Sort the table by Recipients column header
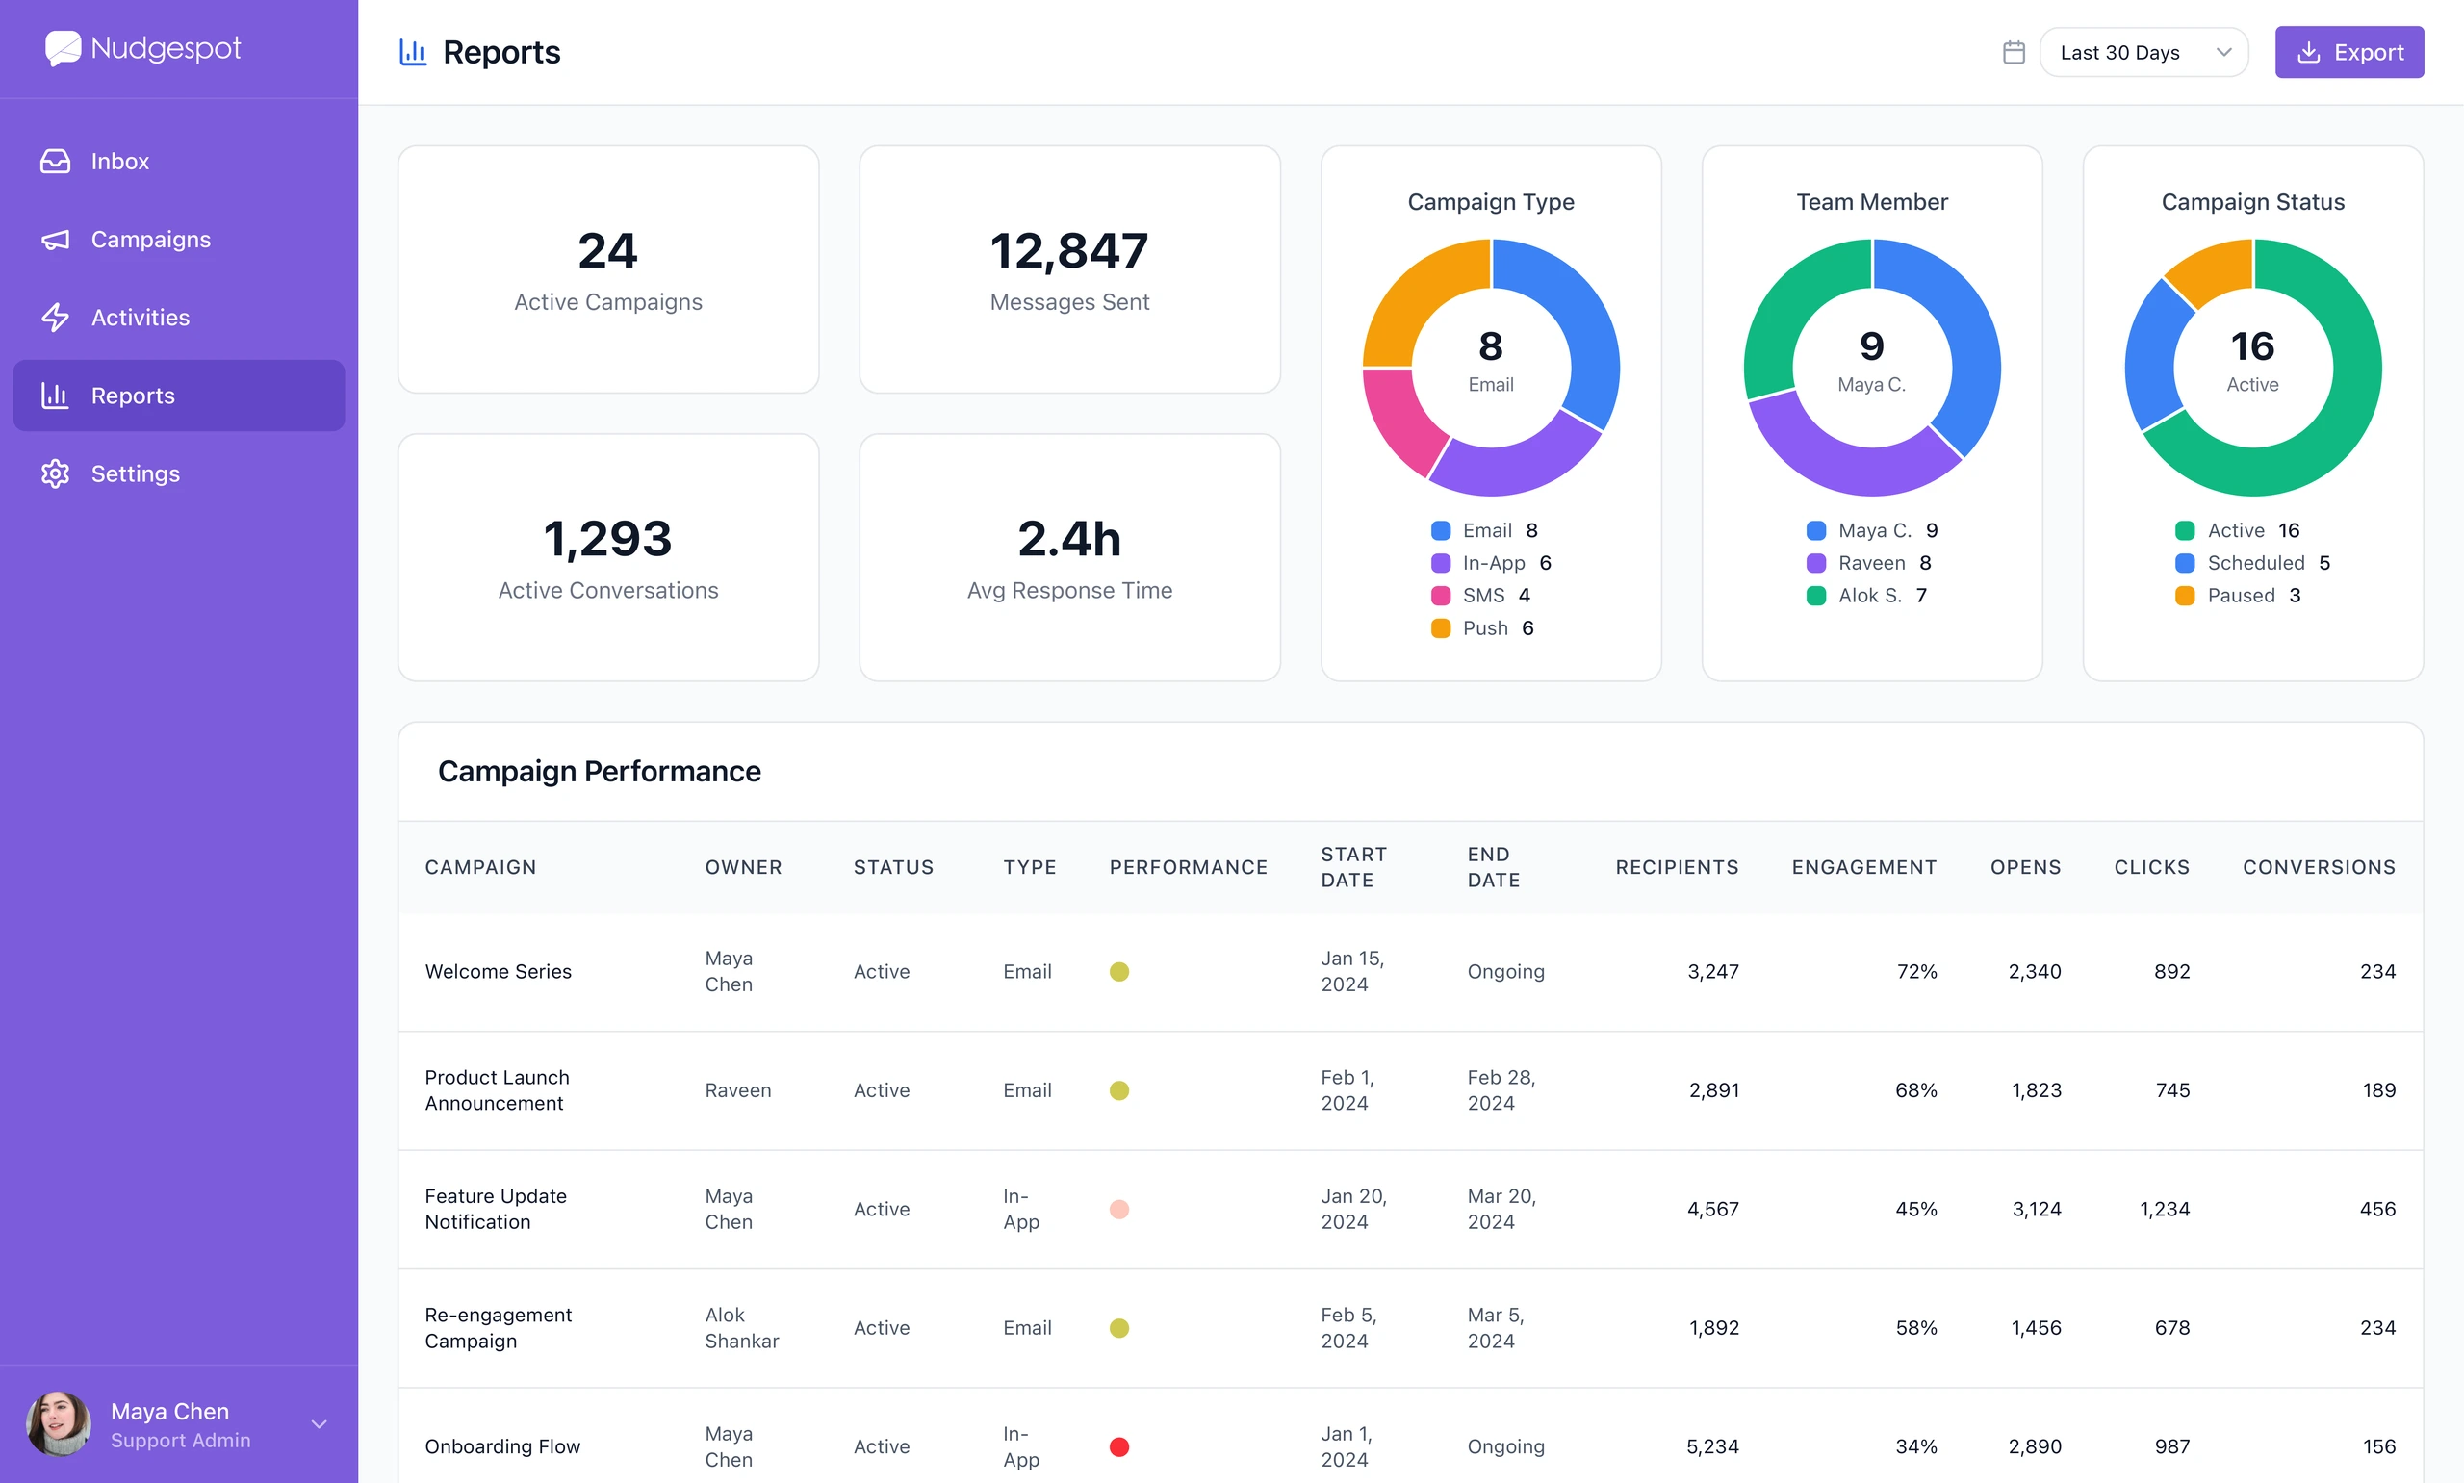 point(1677,867)
